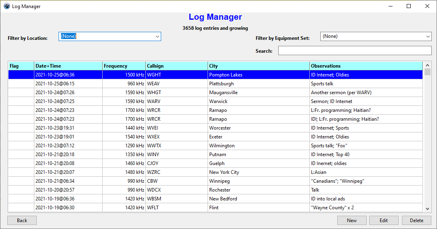Sort by the Date+Time column header

tap(68, 66)
